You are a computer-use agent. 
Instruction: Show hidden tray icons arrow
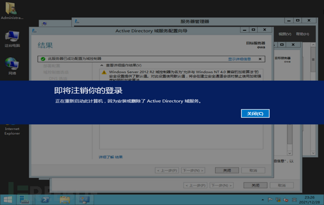point(262,200)
